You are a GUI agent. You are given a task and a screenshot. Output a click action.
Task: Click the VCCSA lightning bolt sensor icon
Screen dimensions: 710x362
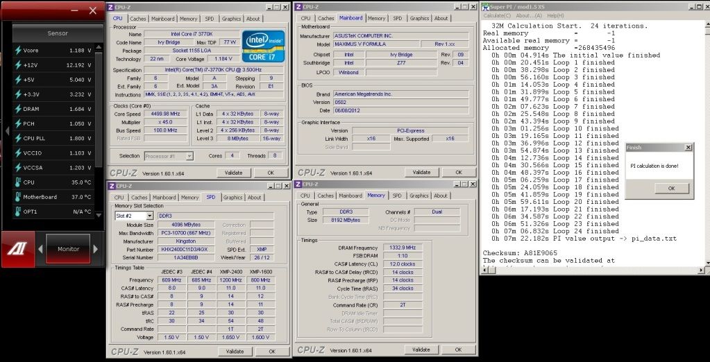pyautogui.click(x=18, y=167)
